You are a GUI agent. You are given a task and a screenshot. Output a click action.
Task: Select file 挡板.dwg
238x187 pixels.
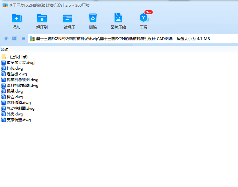[12, 68]
